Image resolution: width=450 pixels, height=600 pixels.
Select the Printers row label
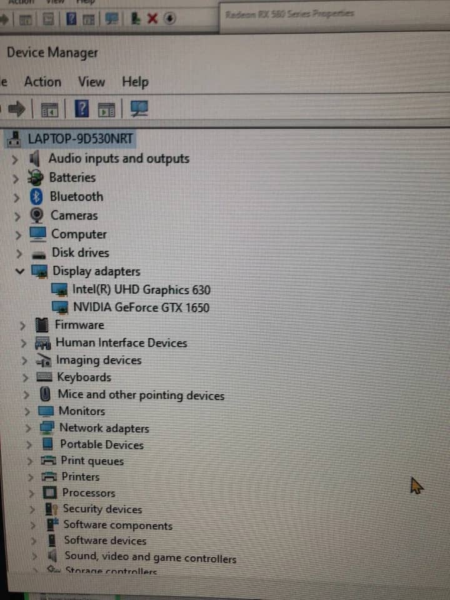(81, 476)
